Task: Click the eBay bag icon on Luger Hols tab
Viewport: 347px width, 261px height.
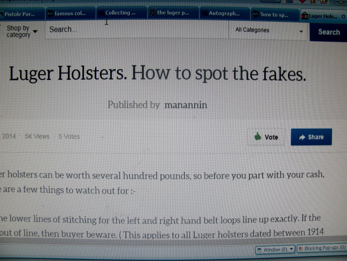Action: (304, 16)
